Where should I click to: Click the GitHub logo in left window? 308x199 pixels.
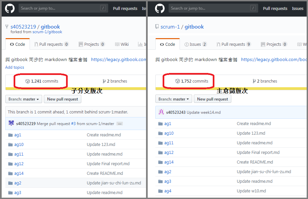pyautogui.click(x=10, y=8)
